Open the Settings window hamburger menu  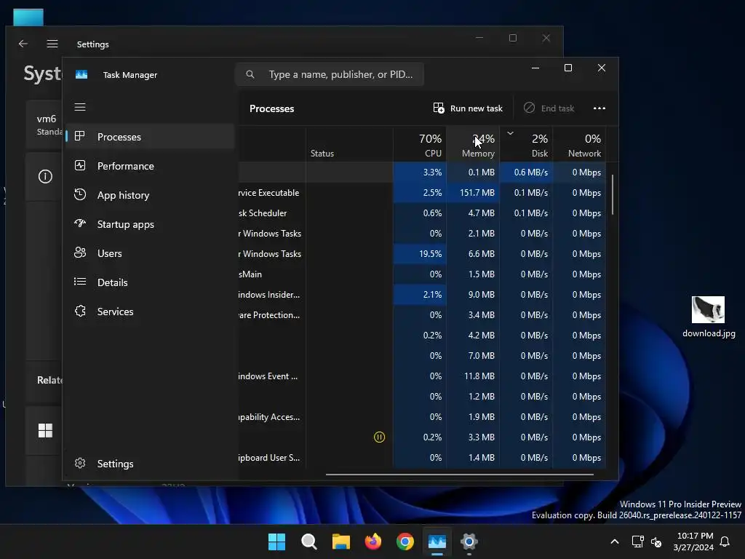[52, 44]
